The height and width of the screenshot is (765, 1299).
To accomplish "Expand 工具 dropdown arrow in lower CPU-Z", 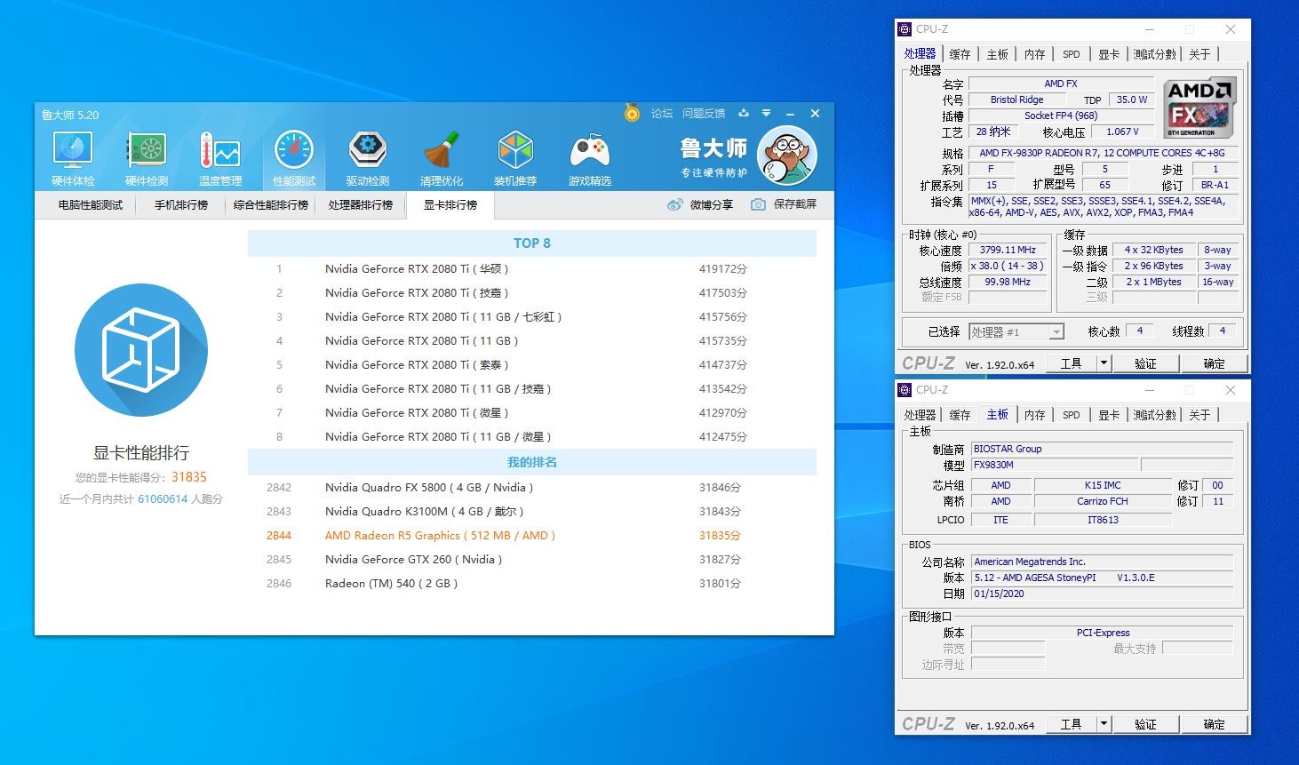I will click(1104, 724).
